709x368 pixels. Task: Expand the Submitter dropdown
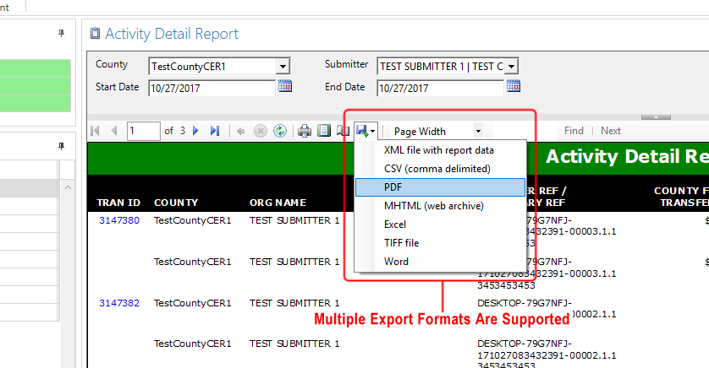(x=511, y=66)
